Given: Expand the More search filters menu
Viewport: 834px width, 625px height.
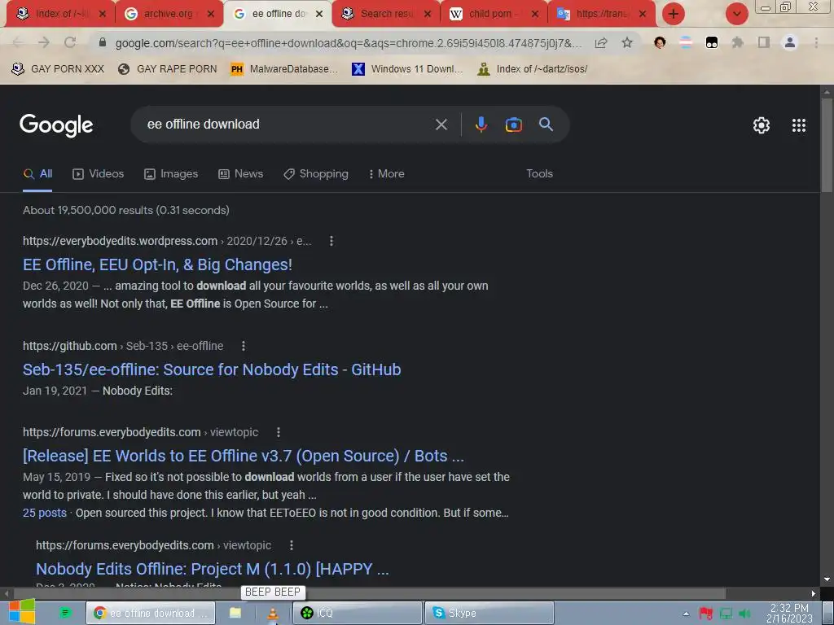Looking at the screenshot, I should click(387, 174).
